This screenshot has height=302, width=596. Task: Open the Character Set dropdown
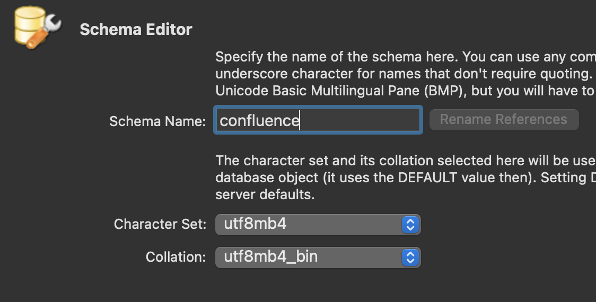point(318,225)
